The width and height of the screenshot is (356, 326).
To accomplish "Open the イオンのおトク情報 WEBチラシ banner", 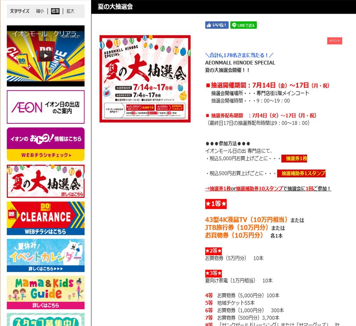I will pos(46,144).
